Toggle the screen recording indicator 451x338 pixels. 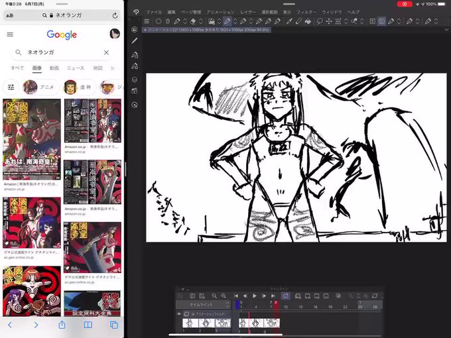405,4
